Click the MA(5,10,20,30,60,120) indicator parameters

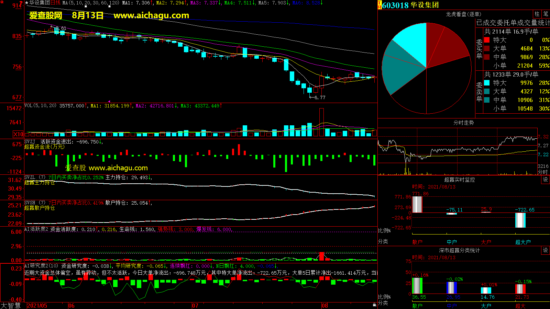pos(91,3)
